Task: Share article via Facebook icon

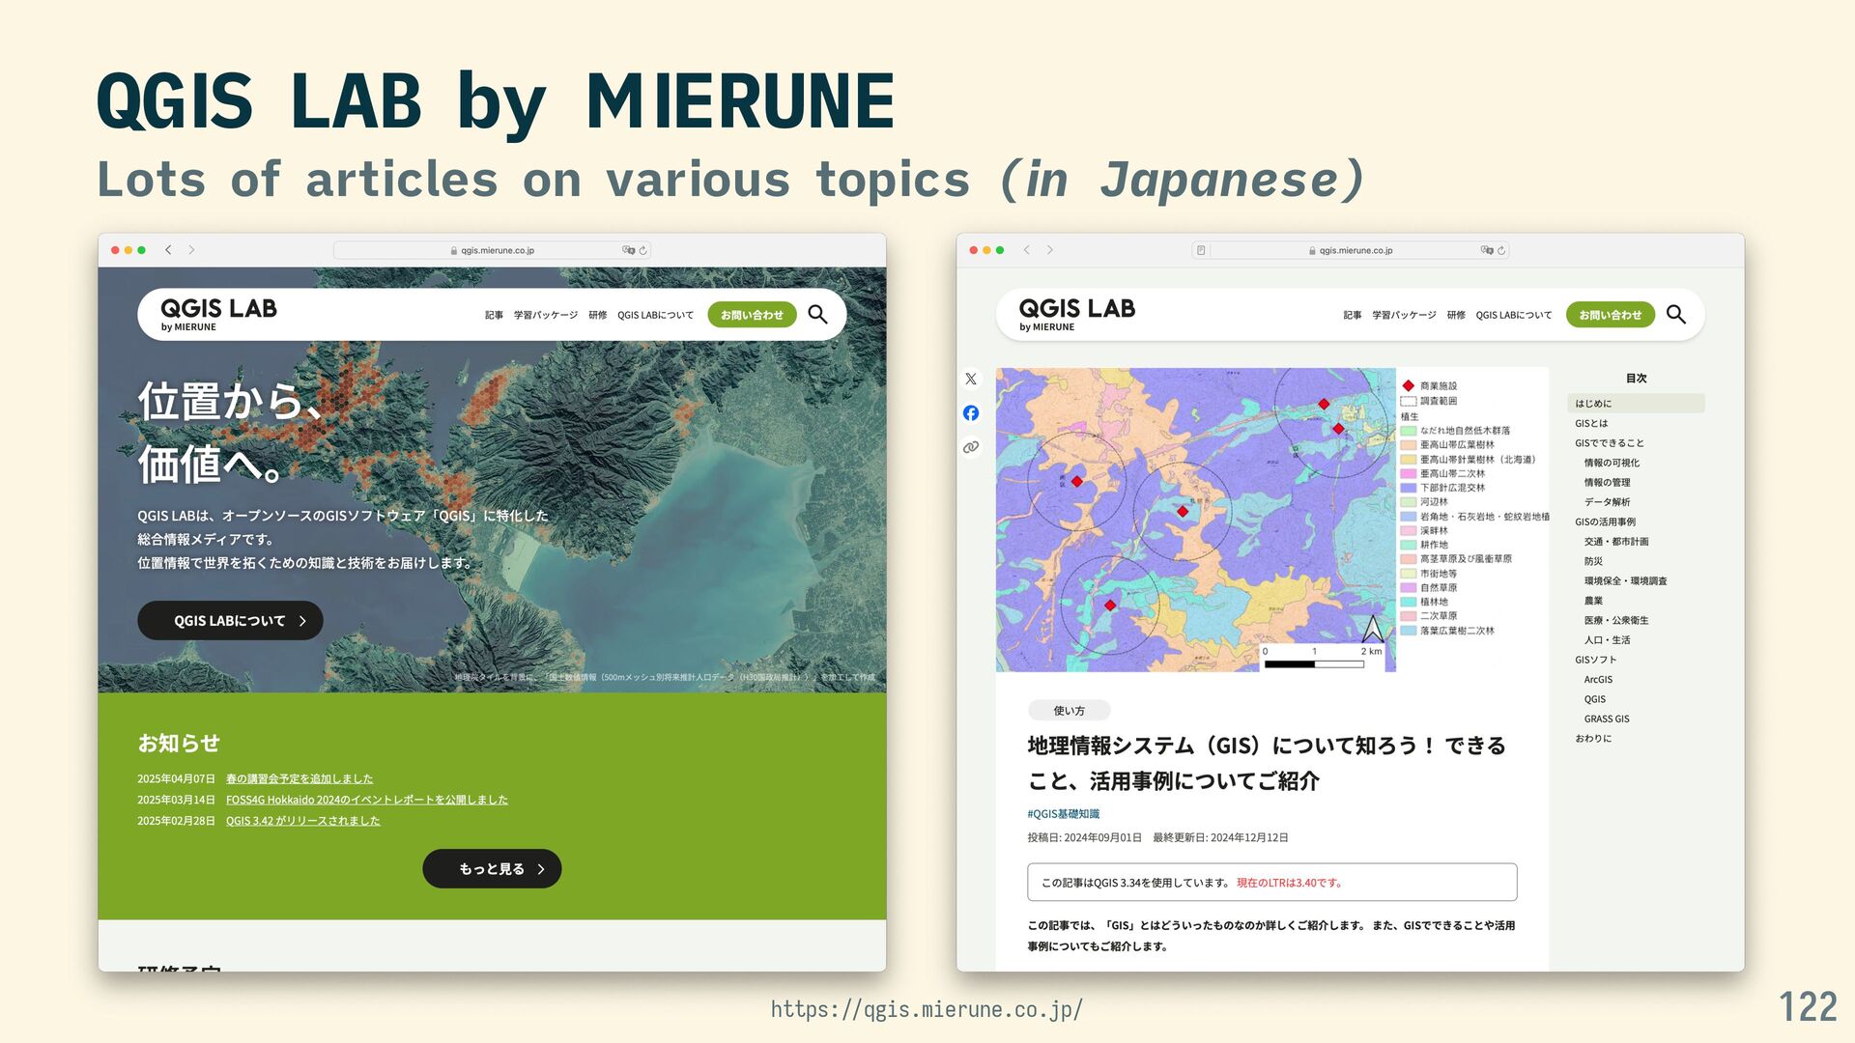Action: [x=971, y=413]
